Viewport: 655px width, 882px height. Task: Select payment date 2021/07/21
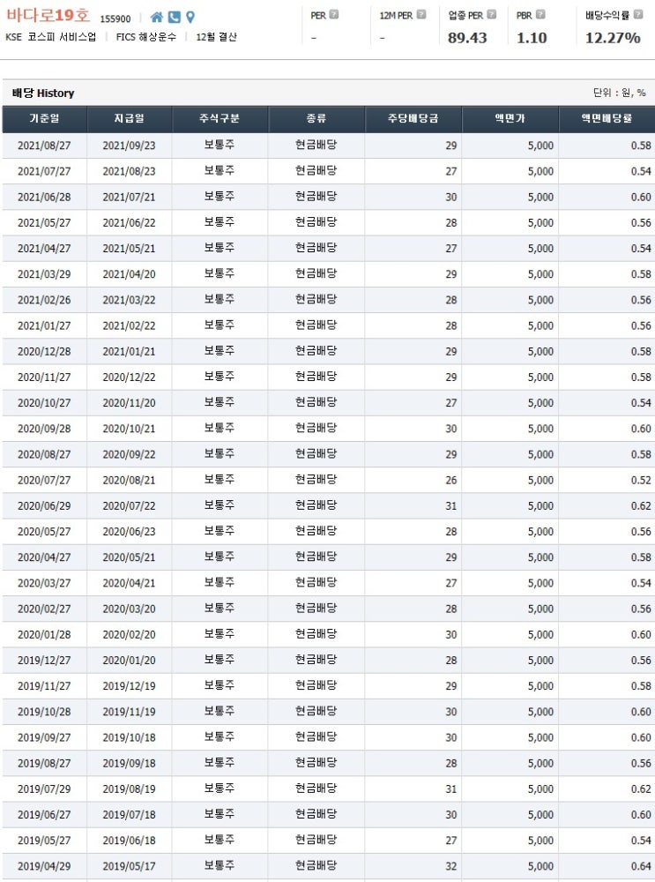[130, 198]
